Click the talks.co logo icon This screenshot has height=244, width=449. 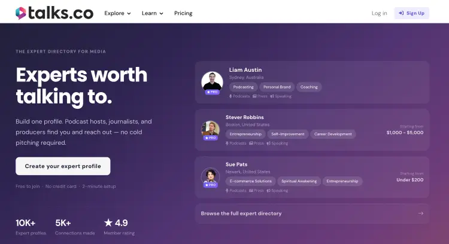point(20,13)
